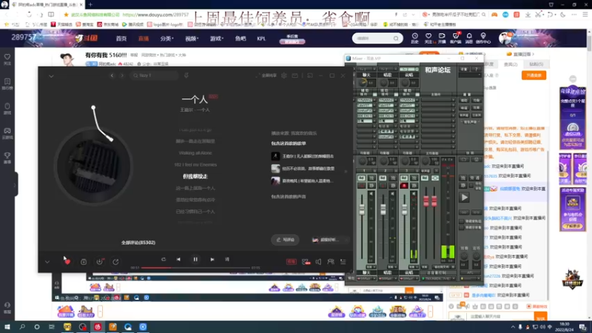The height and width of the screenshot is (333, 592).
Task: Switch music player to mini mode icon
Action: click(x=310, y=75)
